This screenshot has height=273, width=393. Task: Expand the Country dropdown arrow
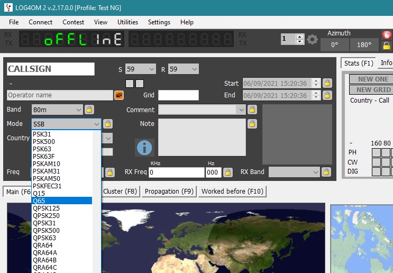[108, 138]
